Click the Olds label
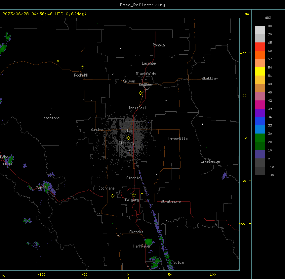This screenshot has height=279, width=285. 128,131
